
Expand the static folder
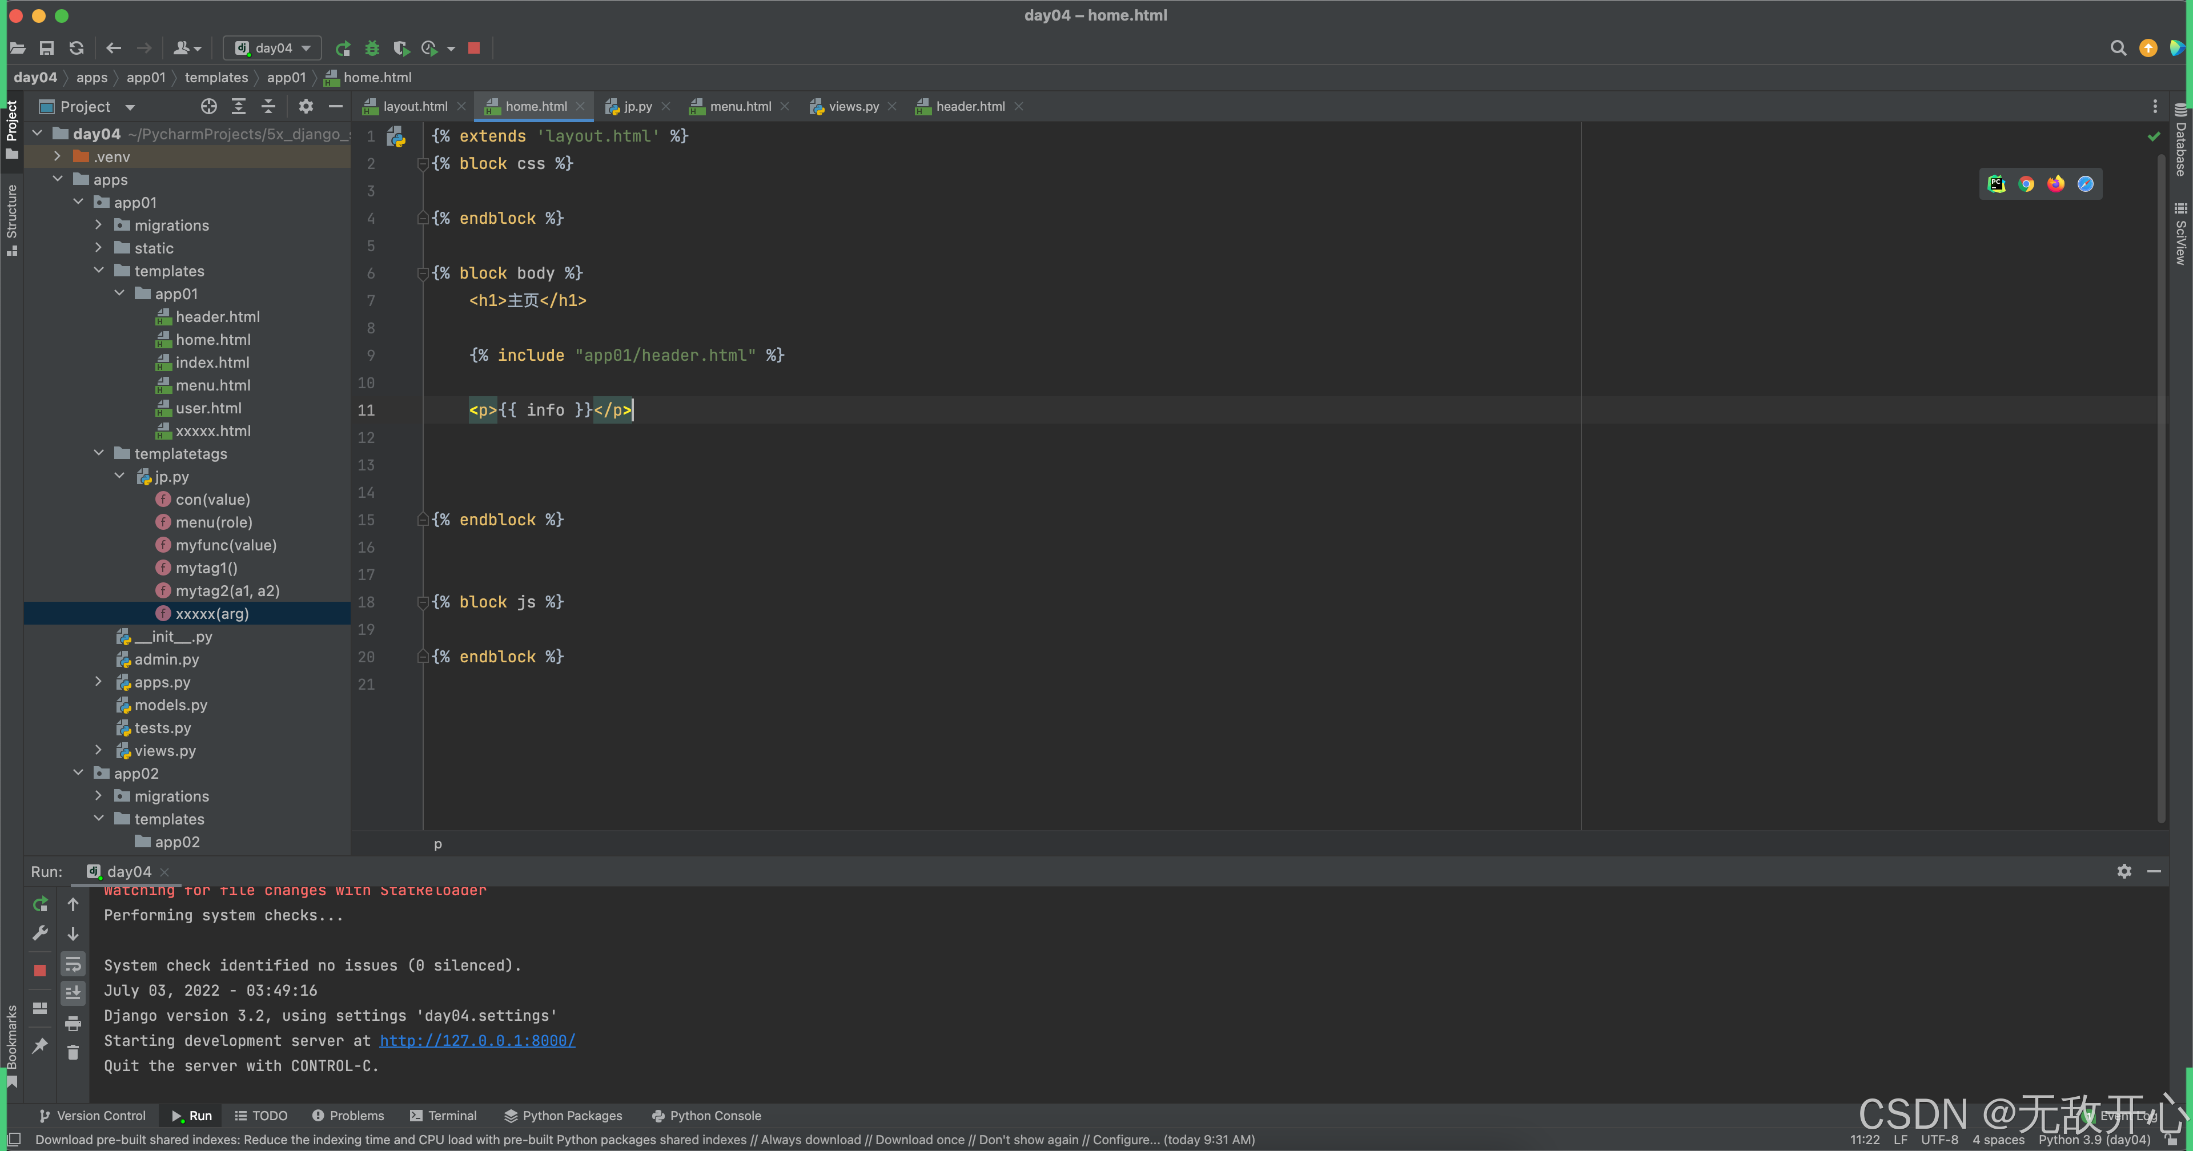pyautogui.click(x=99, y=248)
